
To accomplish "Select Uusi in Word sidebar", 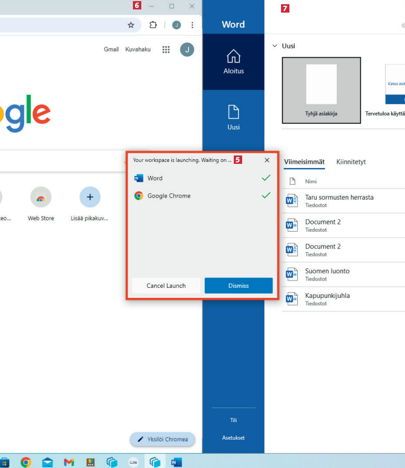I will coord(233,117).
